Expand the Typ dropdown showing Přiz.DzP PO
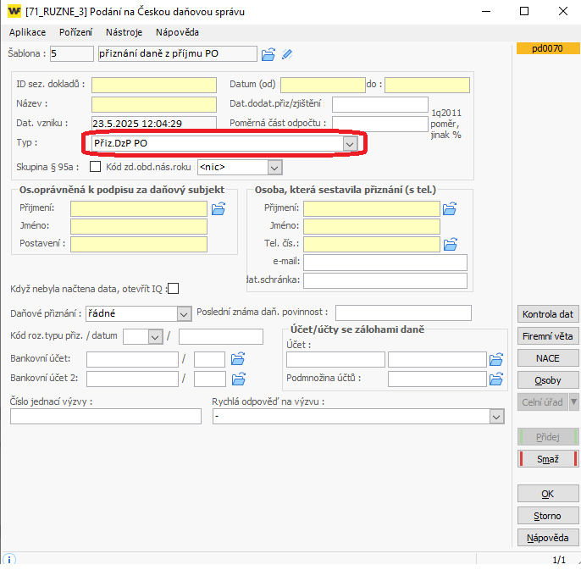Screen dimensions: 581x570 (x=350, y=143)
